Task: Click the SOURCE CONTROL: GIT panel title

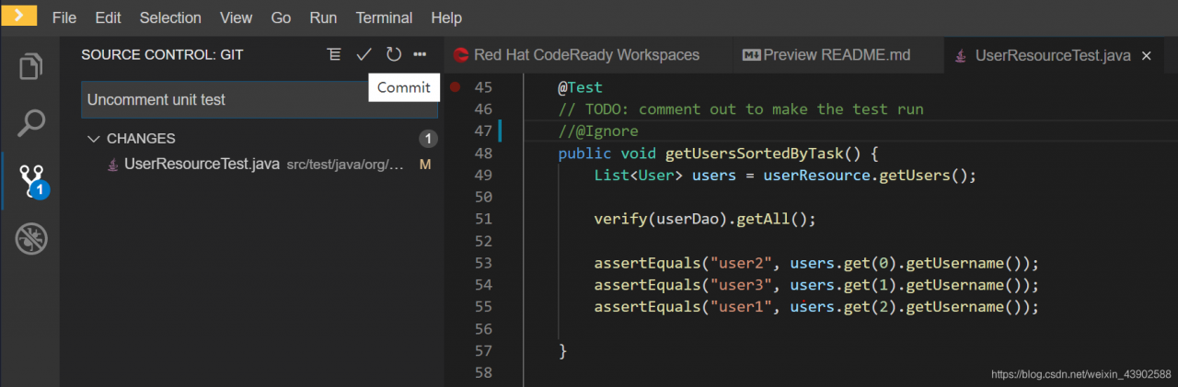Action: [162, 55]
